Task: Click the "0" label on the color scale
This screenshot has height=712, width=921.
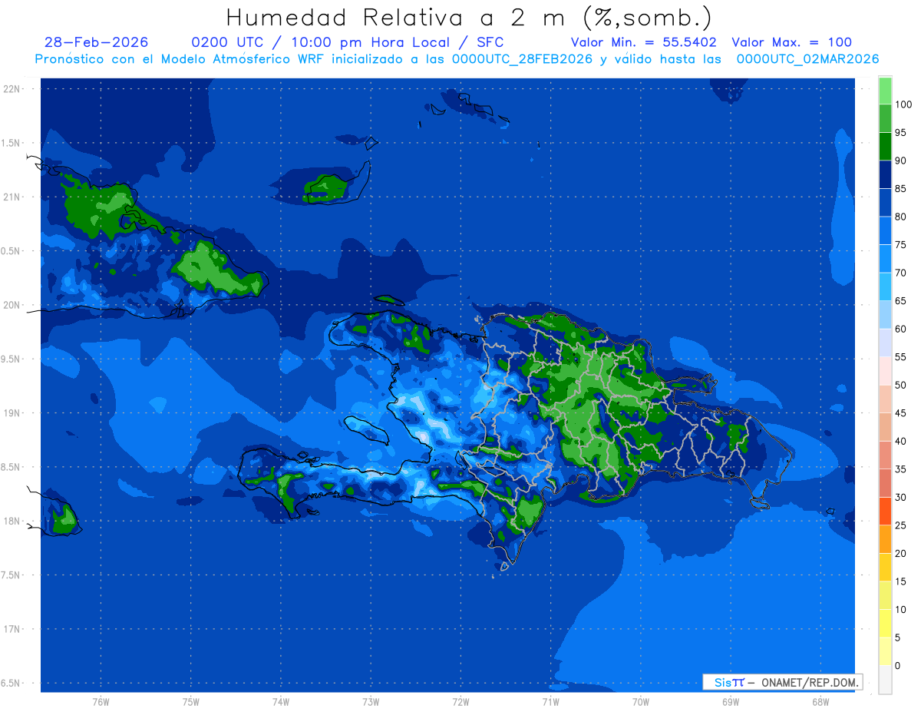Action: tap(898, 665)
